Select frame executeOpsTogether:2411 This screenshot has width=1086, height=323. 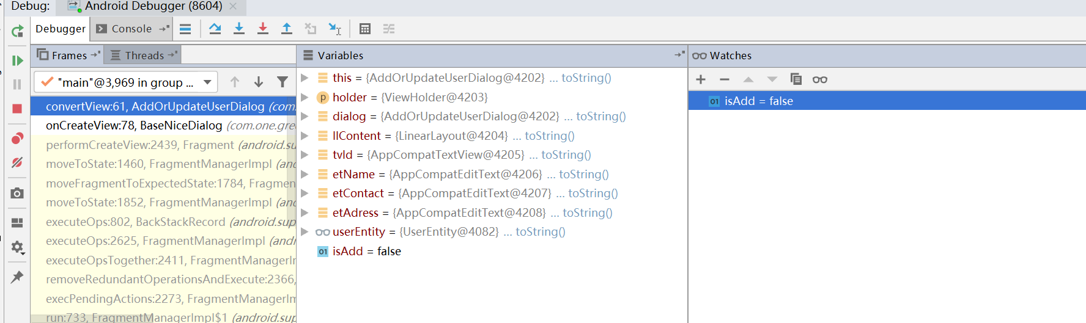163,260
